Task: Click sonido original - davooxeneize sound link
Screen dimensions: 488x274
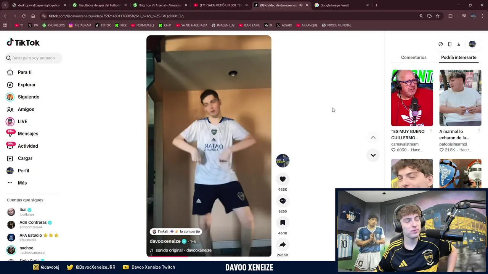Action: click(x=183, y=250)
